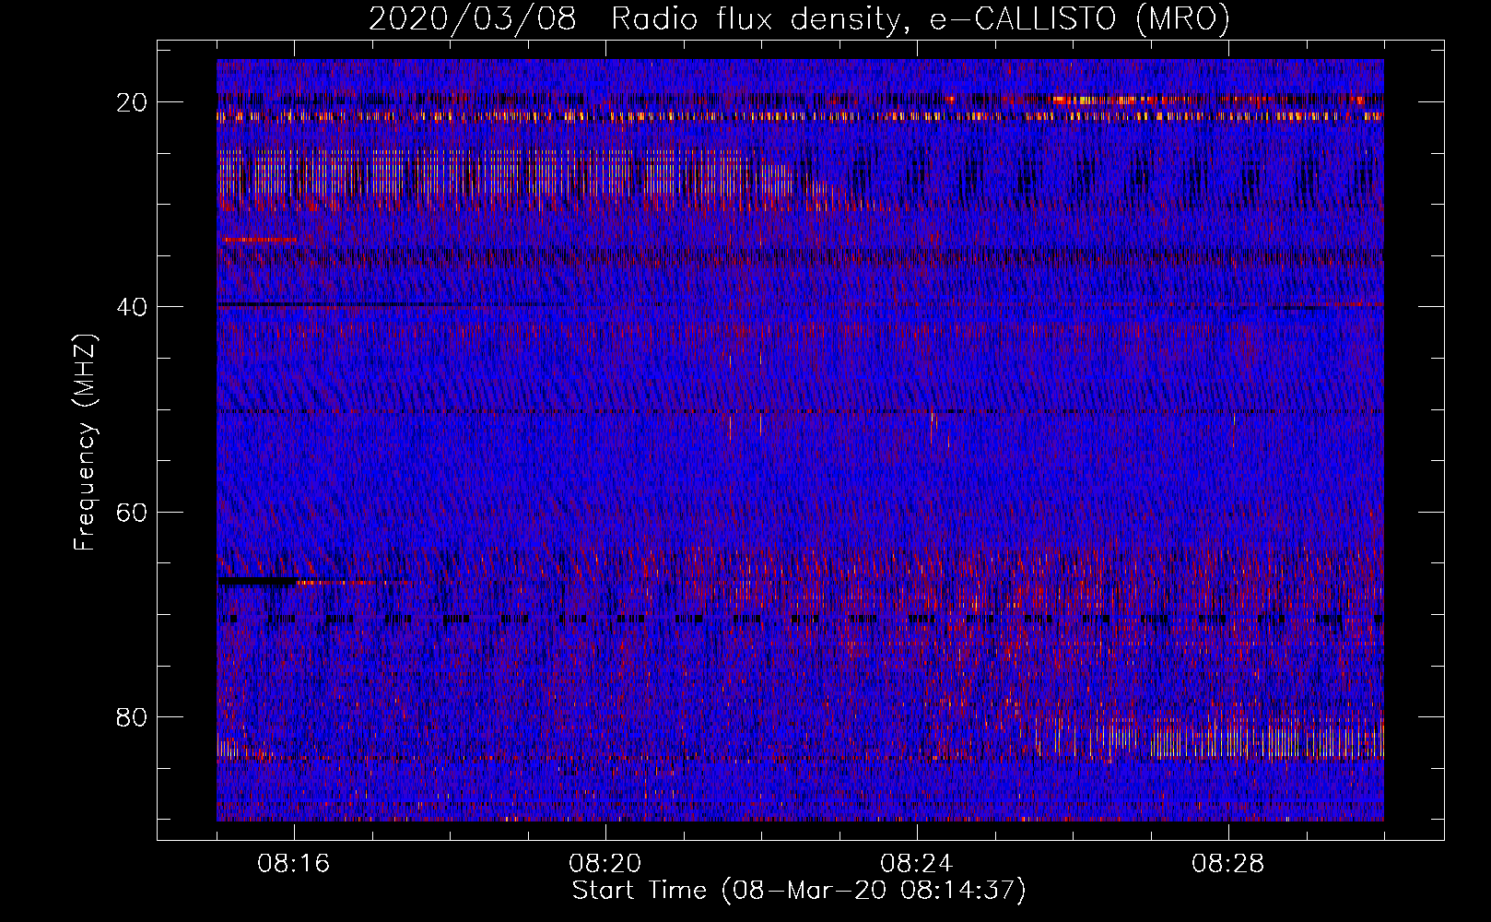Click the plot title '2020/03/08 Radio flux density, e-CALLISTO (MRO)'
The width and height of the screenshot is (1491, 922).
point(799,19)
